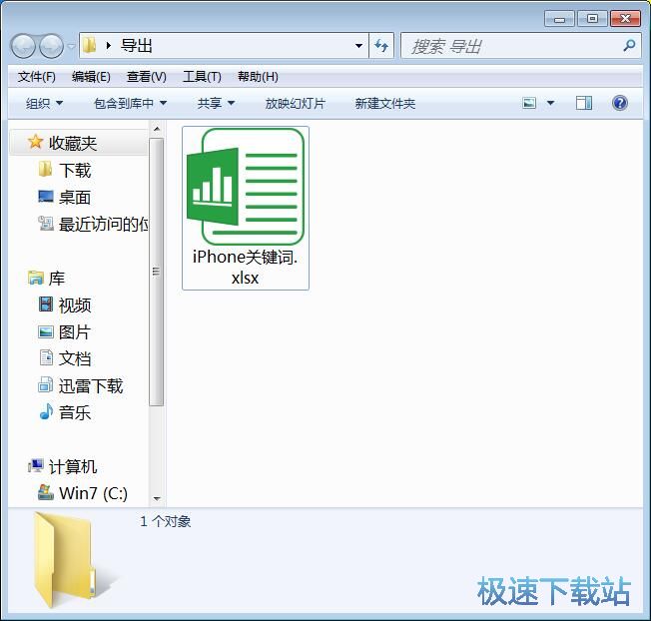The image size is (651, 621).
Task: Open 最近访问的位置 entry
Action: click(104, 225)
